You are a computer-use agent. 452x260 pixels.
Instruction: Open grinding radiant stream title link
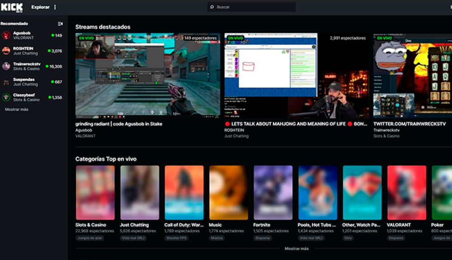pyautogui.click(x=119, y=124)
